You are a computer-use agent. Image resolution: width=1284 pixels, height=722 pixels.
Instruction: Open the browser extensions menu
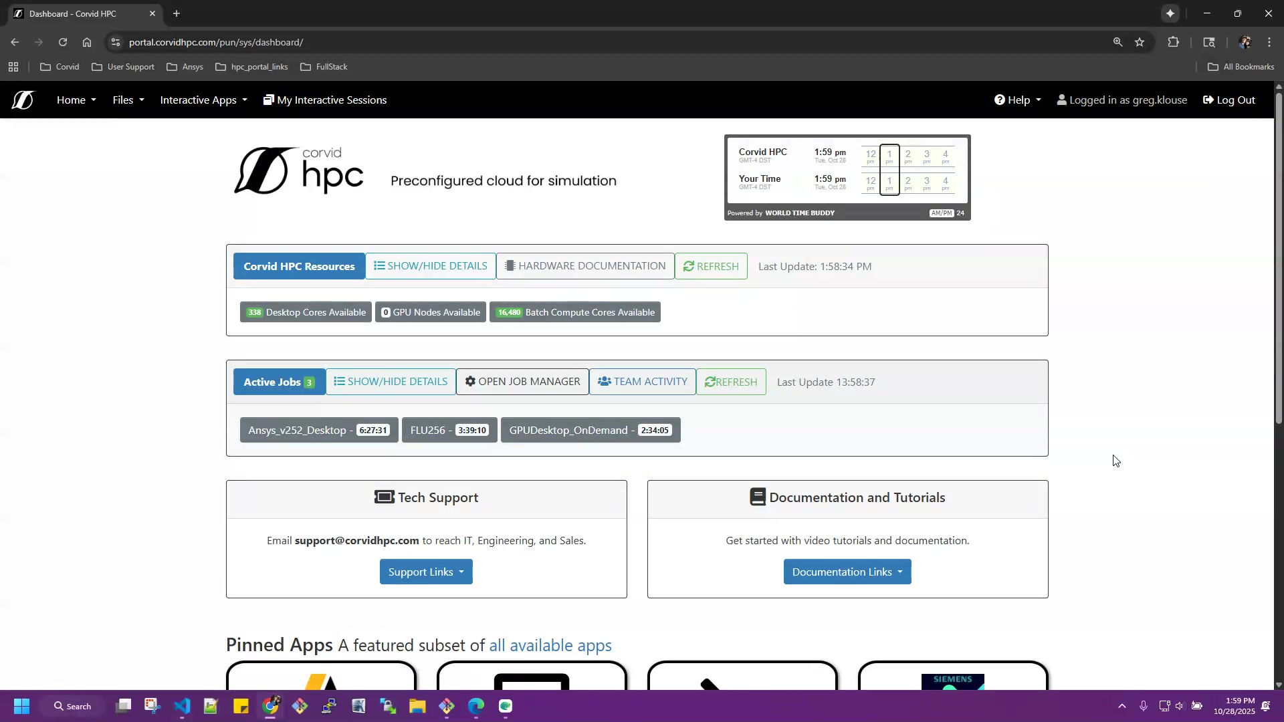point(1173,42)
